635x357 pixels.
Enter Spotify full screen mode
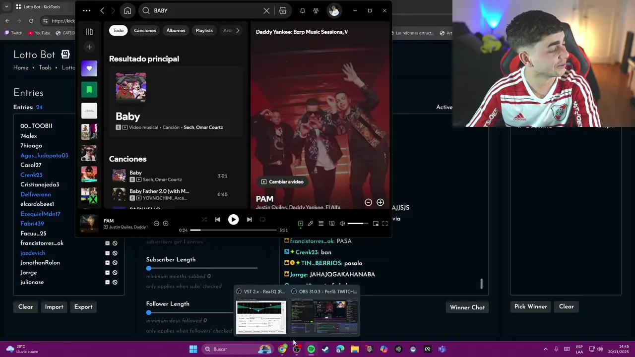coord(385,224)
